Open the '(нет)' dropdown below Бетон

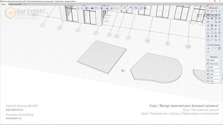216,74
